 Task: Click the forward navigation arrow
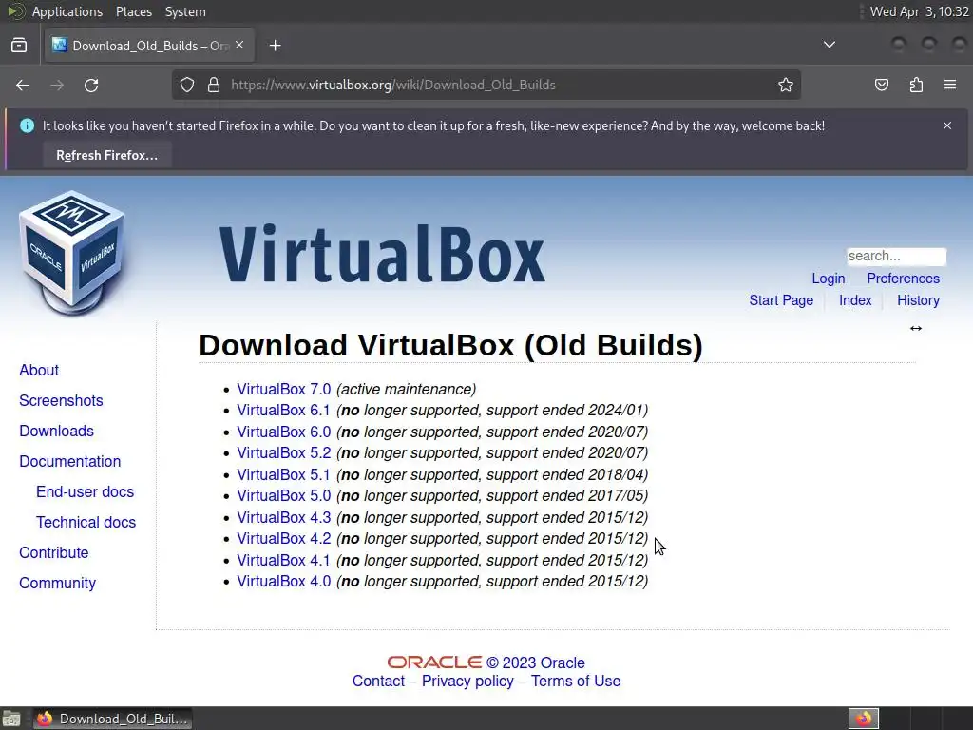point(57,85)
